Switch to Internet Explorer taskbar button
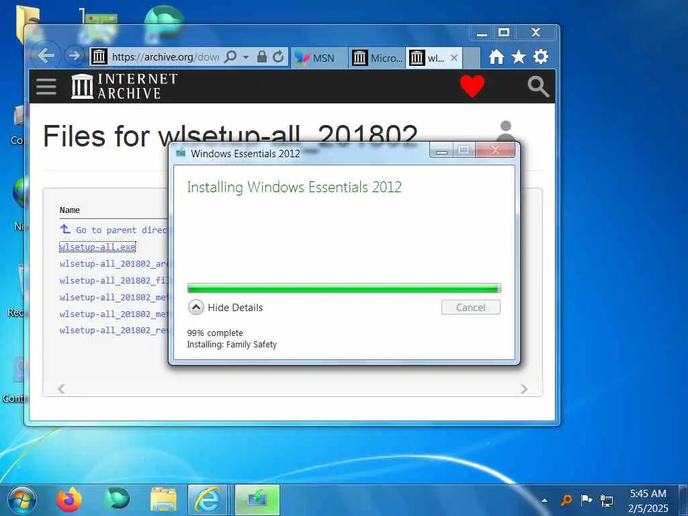The width and height of the screenshot is (688, 516). point(208,500)
